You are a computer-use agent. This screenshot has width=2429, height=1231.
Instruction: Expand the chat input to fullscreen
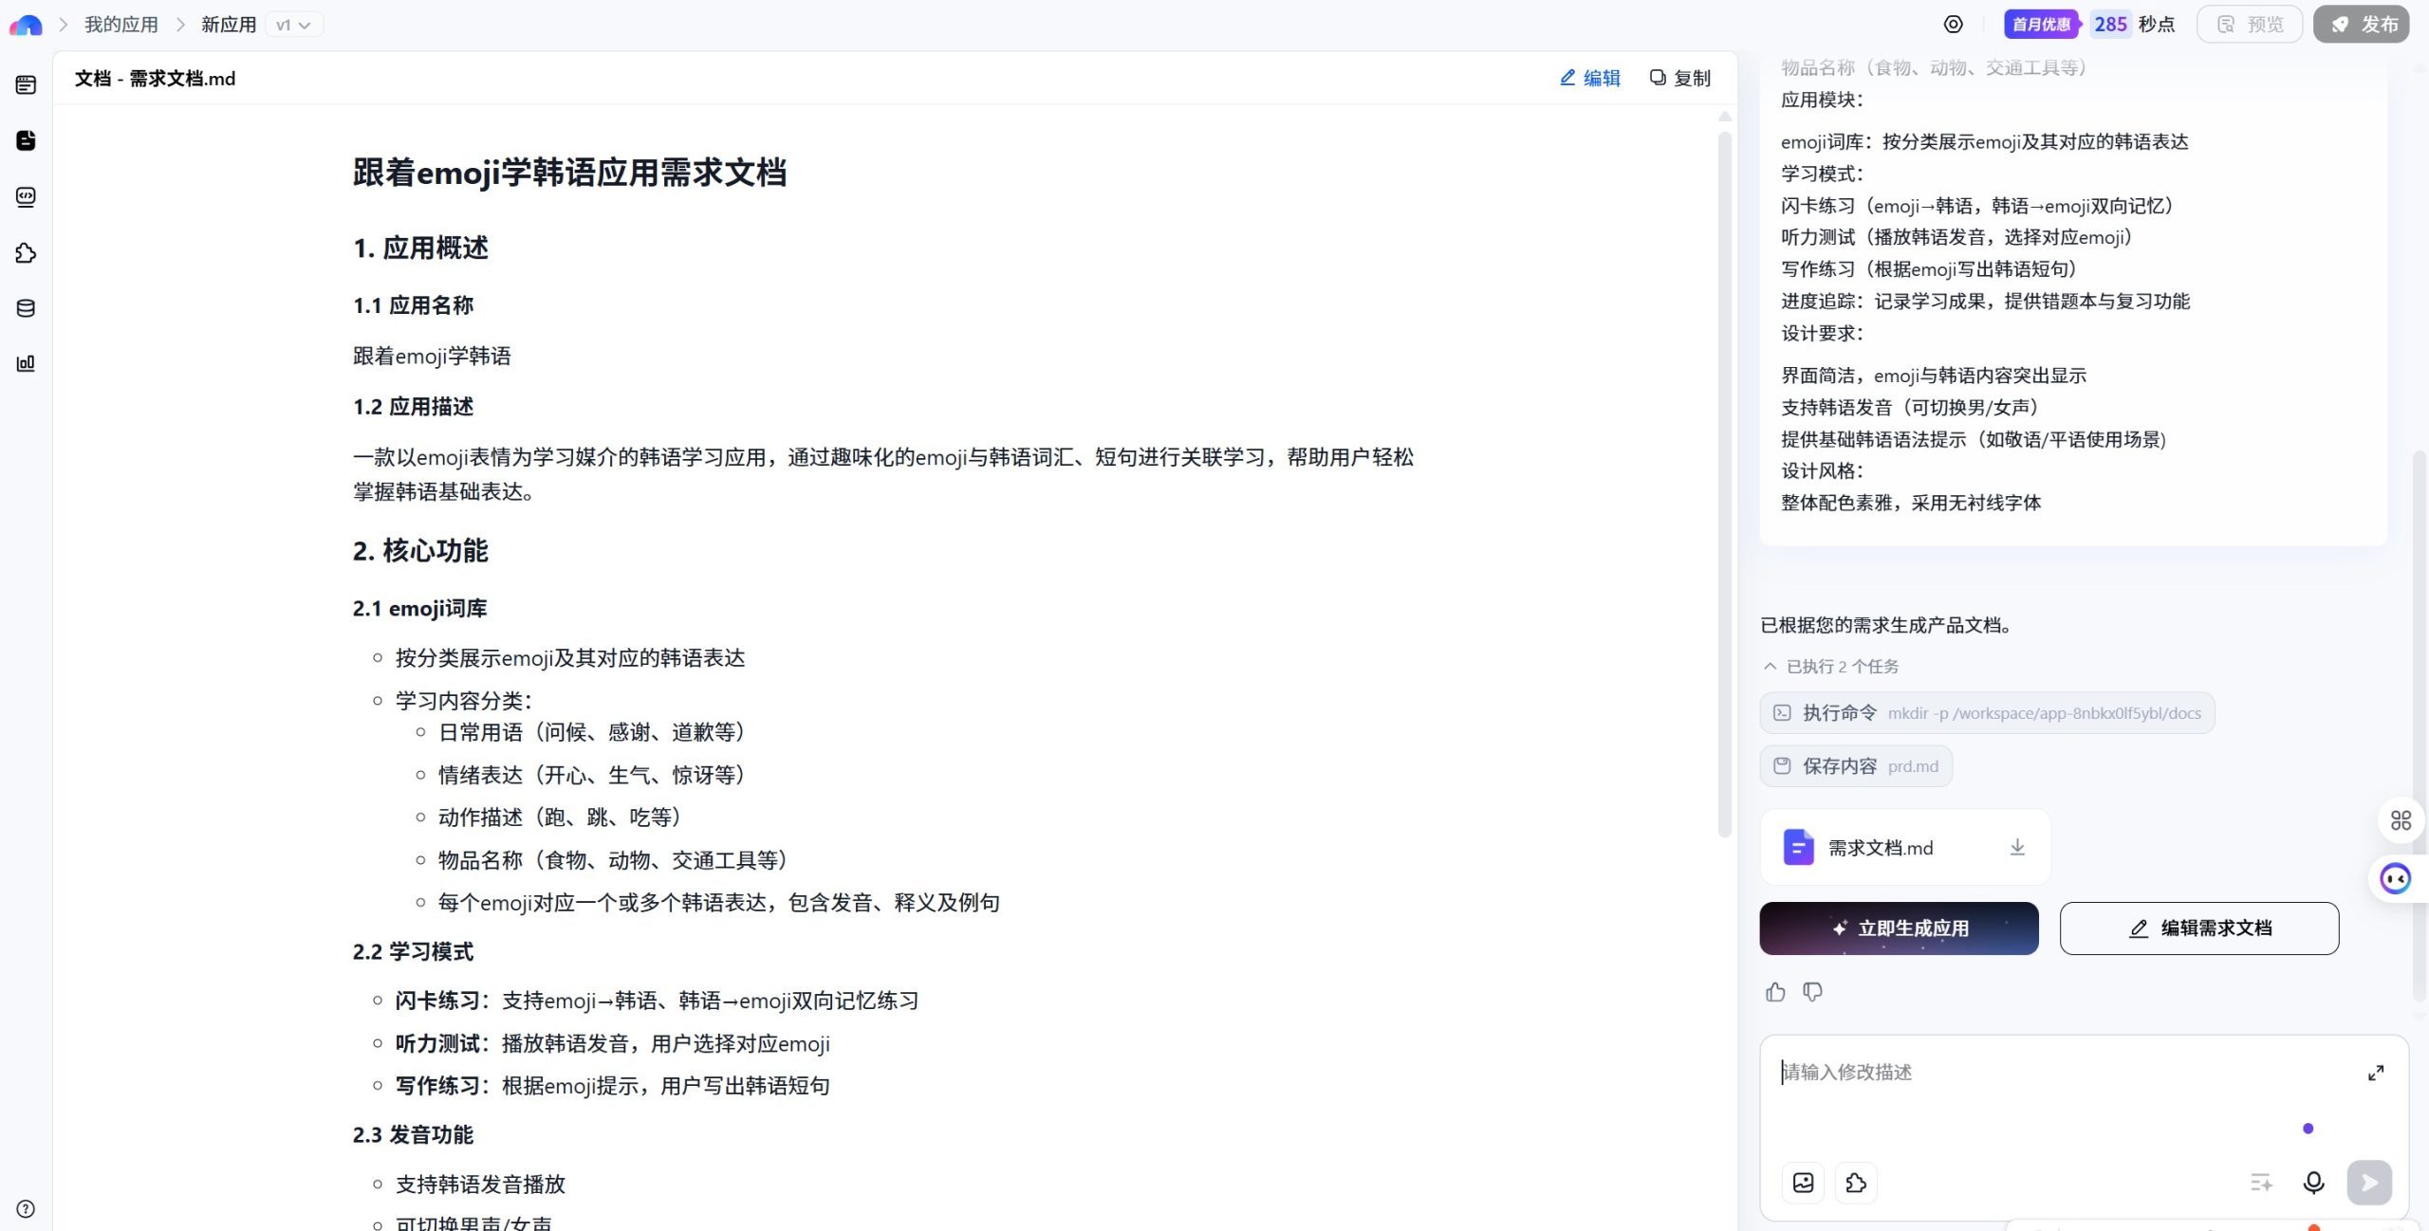point(2376,1072)
